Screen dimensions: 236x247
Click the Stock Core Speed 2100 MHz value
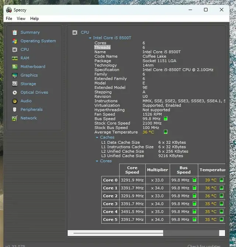coord(152,123)
